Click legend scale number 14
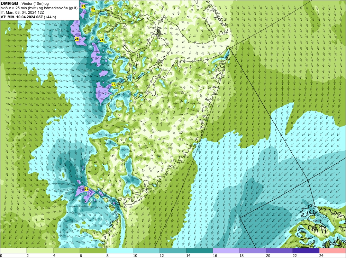Image resolution: width=346 pixels, height=258 pixels. click(x=188, y=256)
